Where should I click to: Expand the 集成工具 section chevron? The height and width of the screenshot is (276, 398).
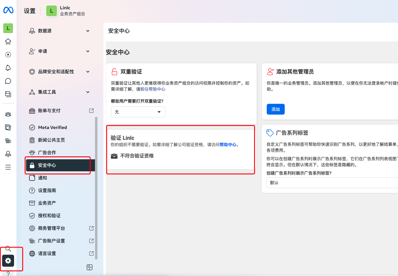88,92
